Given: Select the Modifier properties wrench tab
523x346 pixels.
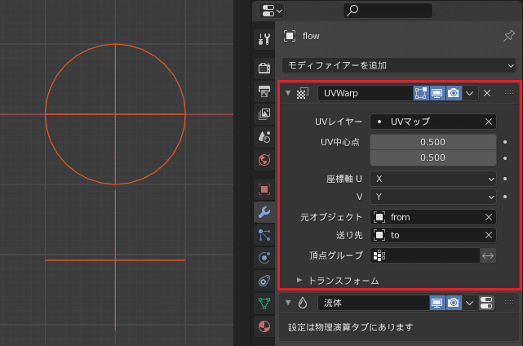Looking at the screenshot, I should tap(264, 212).
